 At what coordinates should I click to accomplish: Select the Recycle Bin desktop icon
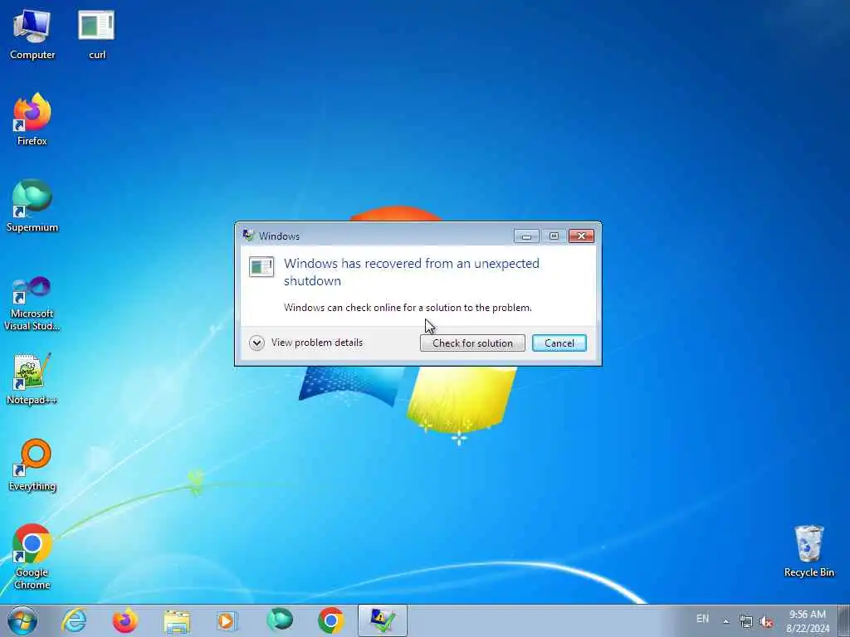point(808,551)
